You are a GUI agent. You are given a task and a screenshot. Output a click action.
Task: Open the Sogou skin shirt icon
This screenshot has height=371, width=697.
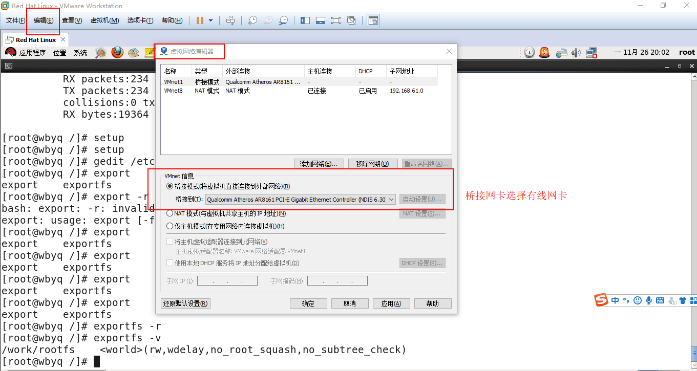[x=682, y=300]
